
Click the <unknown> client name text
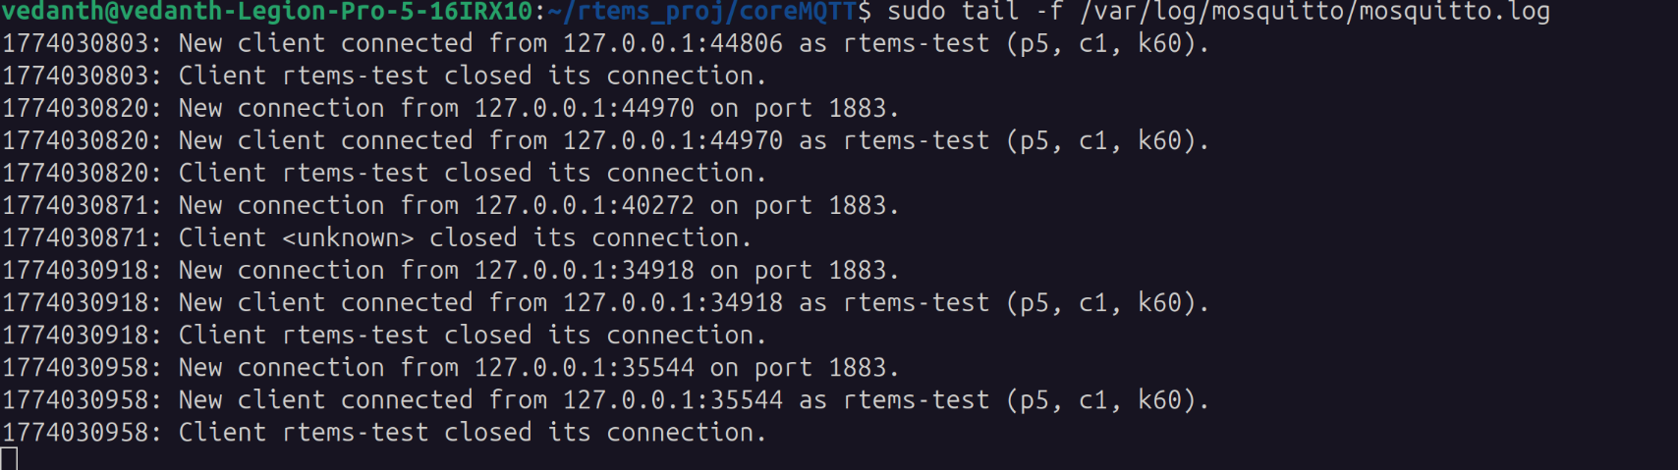tap(348, 238)
